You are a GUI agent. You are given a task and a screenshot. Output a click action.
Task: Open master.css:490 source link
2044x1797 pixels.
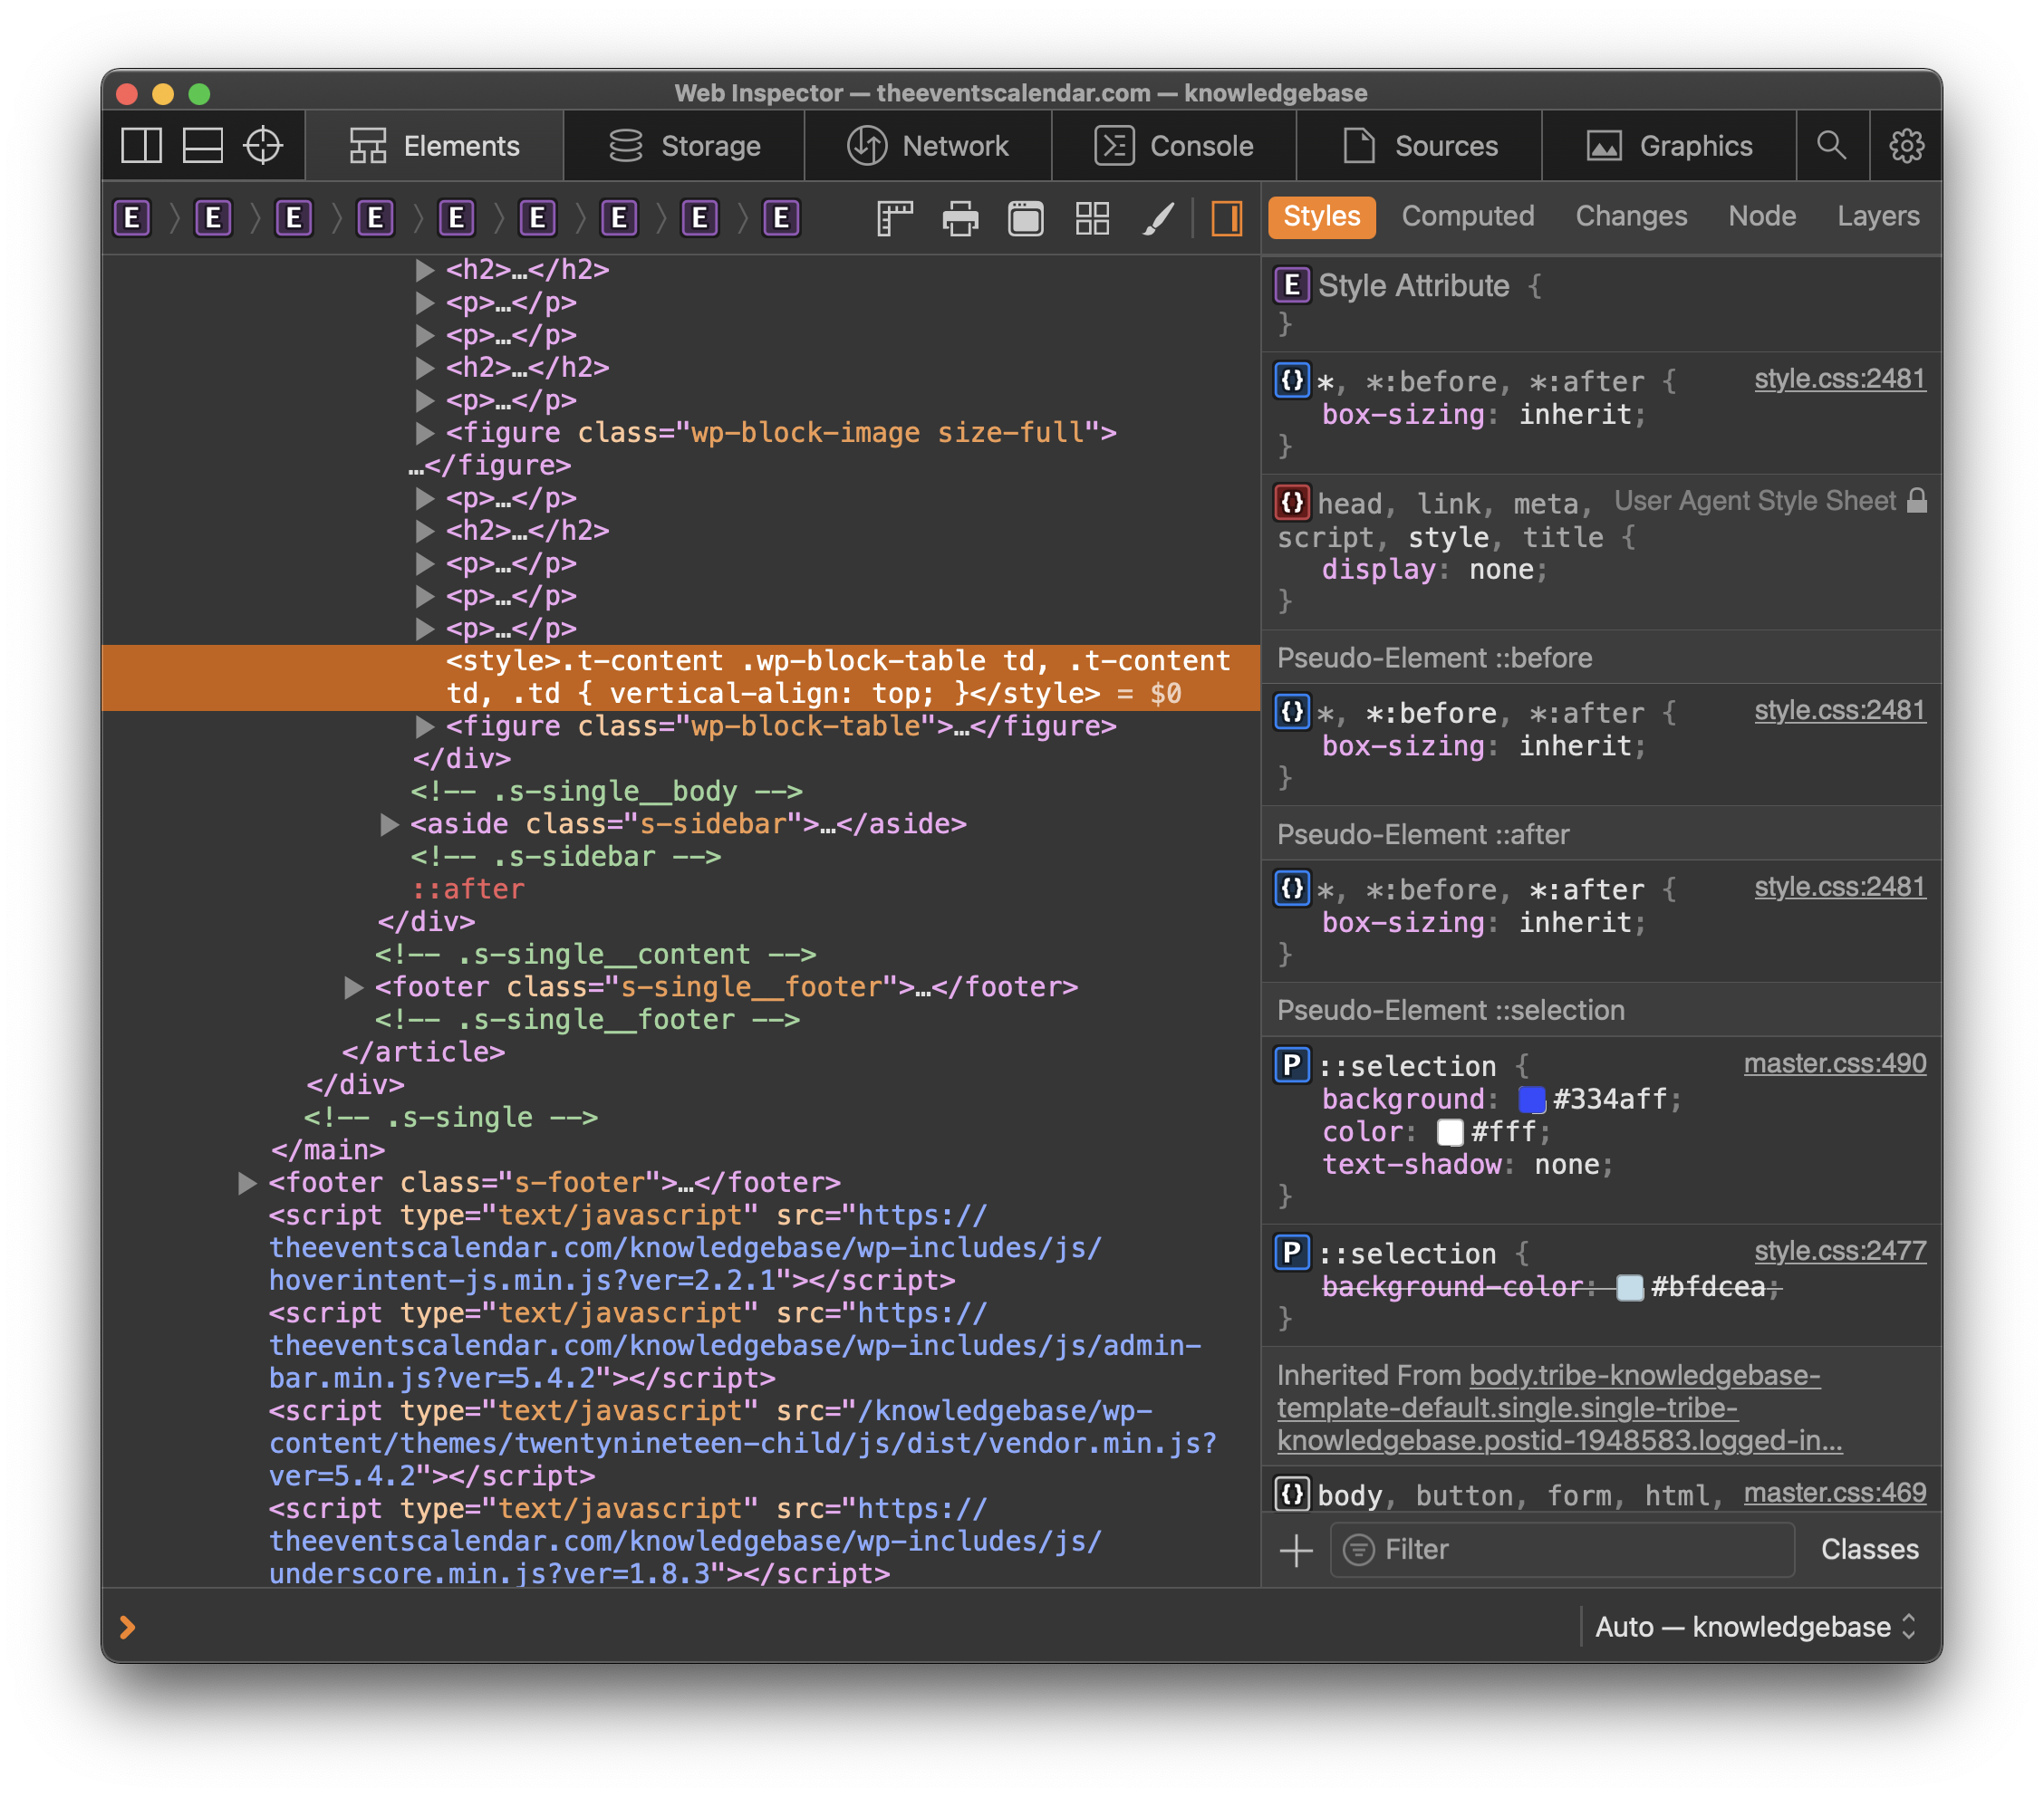click(1834, 1063)
